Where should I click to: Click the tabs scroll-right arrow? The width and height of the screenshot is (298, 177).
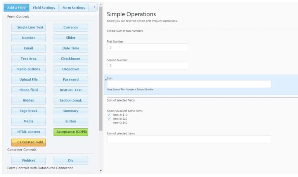point(94,7)
